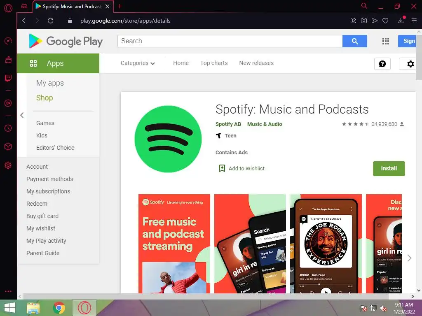Open Redeem link
Viewport: 422px width, 316px height.
point(37,204)
